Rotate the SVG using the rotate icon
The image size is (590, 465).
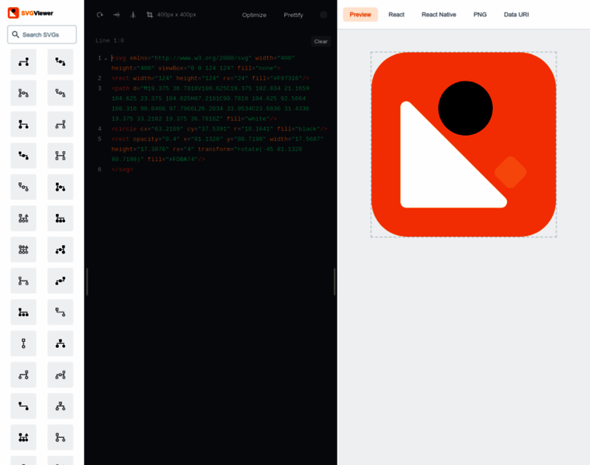click(99, 15)
